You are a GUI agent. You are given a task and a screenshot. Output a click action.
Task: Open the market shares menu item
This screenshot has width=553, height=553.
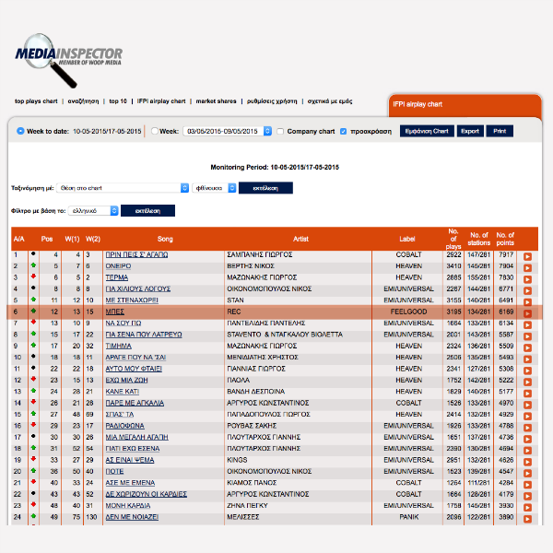pyautogui.click(x=216, y=101)
